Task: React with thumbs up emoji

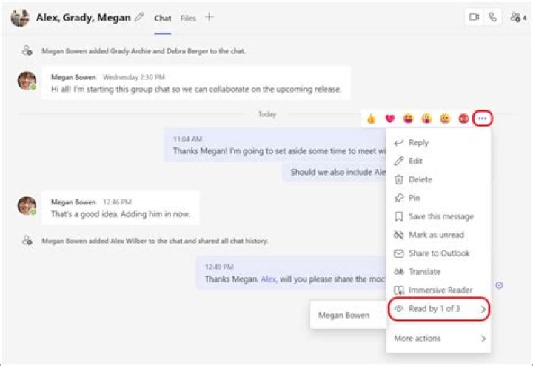Action: (372, 119)
